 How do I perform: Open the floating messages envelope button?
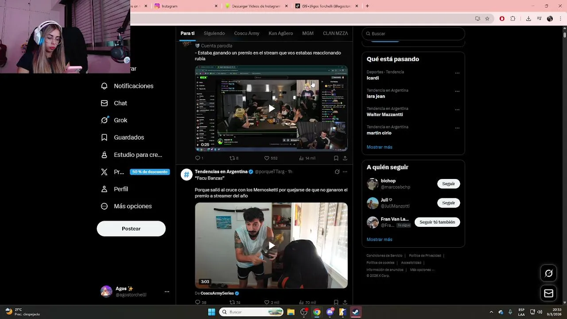(x=549, y=293)
